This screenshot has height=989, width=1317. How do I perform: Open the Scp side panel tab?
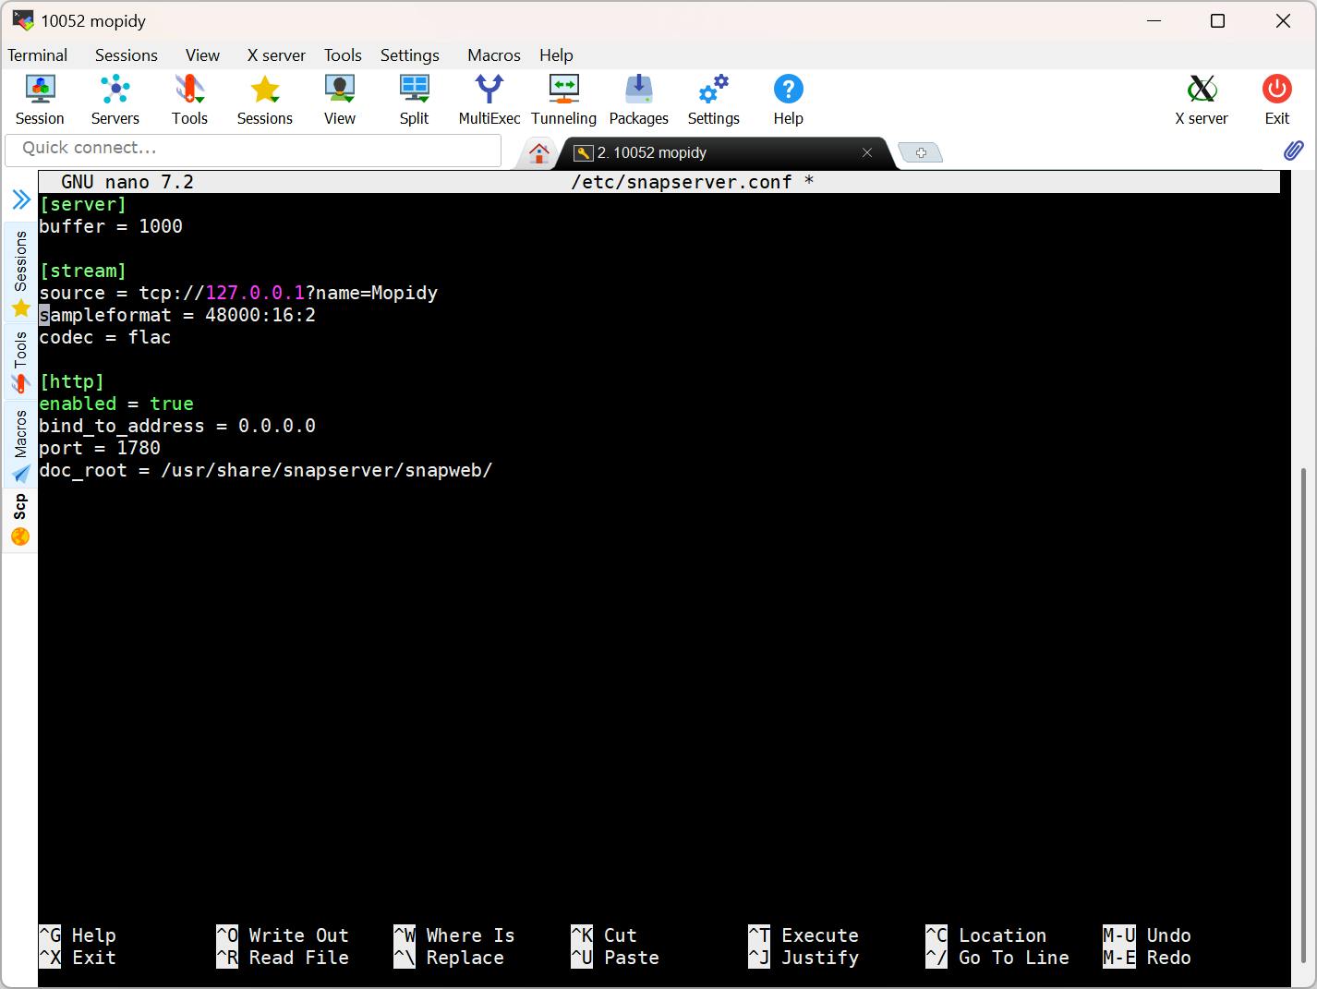point(20,520)
